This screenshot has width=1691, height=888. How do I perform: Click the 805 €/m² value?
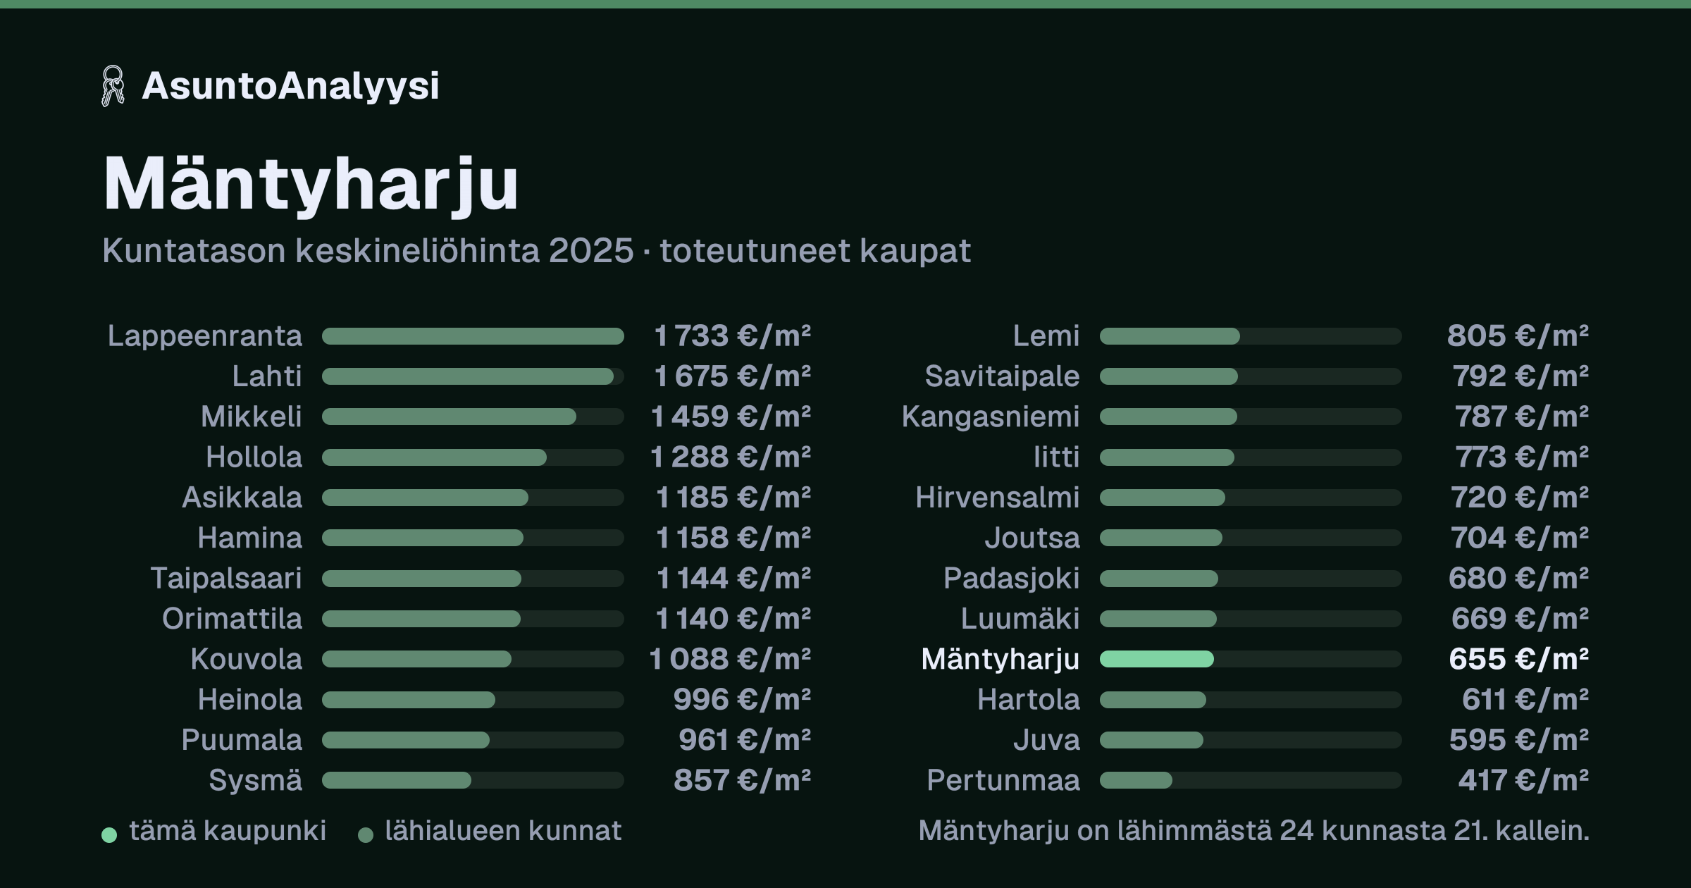click(1518, 336)
